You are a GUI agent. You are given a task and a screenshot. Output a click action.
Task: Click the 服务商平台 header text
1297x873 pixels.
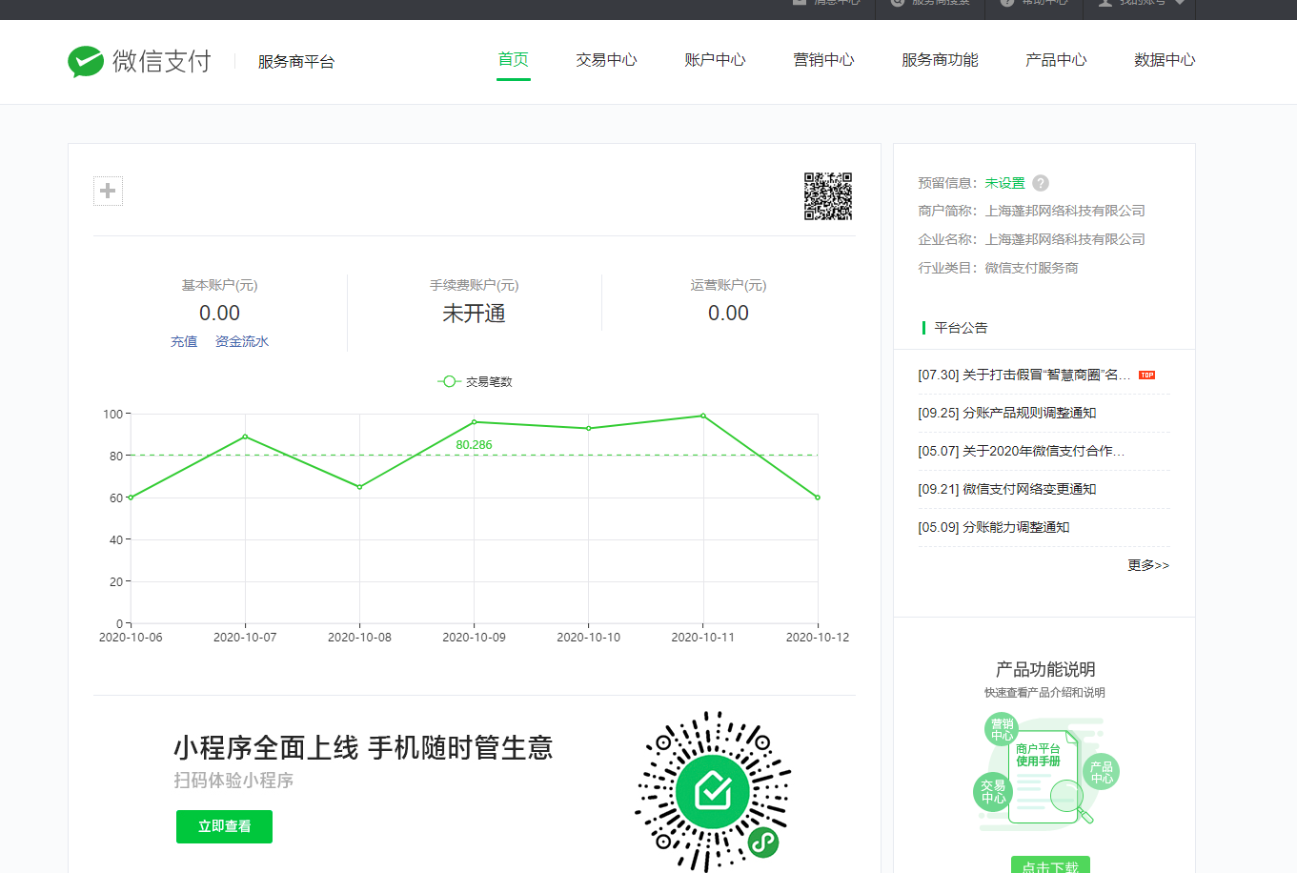(296, 62)
